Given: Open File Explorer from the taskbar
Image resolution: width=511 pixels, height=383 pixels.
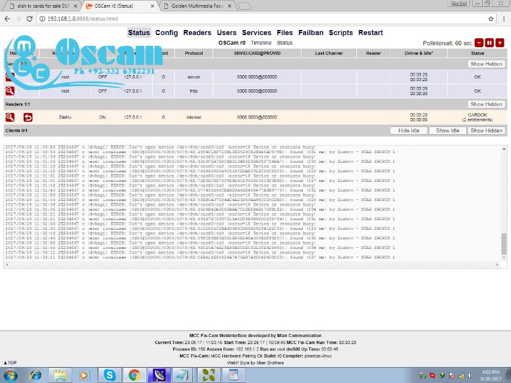Looking at the screenshot, I should pyautogui.click(x=60, y=375).
